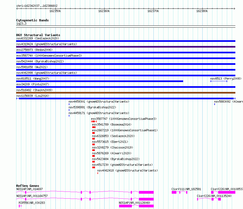Click the NOS1AP|NM_001126060 transcript label
243x209 pixels.
coord(134,203)
